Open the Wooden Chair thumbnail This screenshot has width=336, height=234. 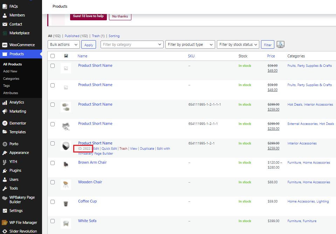(66, 184)
